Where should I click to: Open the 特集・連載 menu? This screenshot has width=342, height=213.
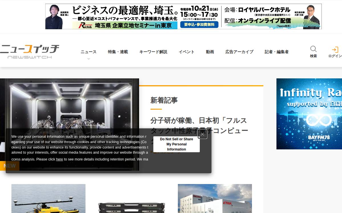click(118, 52)
